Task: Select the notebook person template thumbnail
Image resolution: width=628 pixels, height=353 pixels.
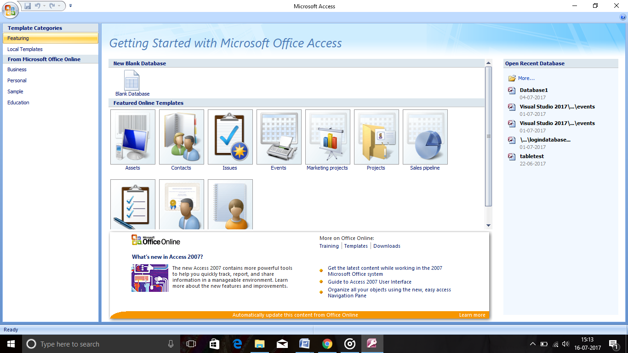Action: (x=230, y=204)
